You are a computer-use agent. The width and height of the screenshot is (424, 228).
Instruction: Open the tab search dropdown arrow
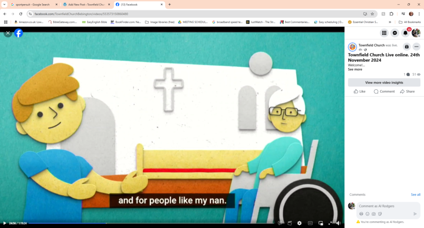[4, 5]
